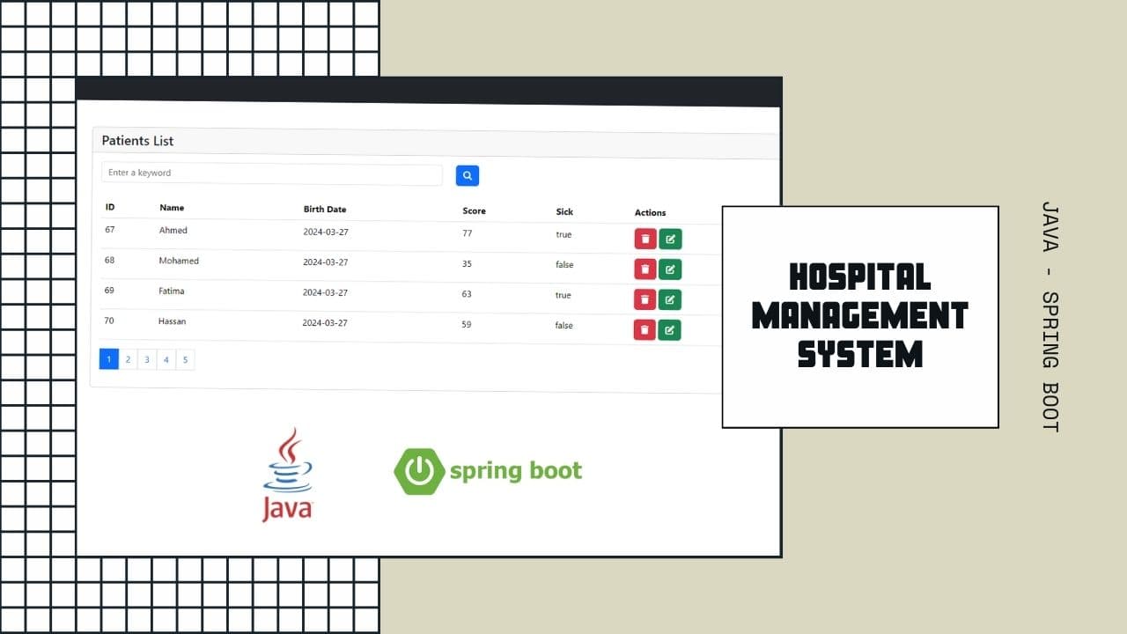Screen dimensions: 1127x634
Task: Go to pagination page 1
Action: (109, 359)
